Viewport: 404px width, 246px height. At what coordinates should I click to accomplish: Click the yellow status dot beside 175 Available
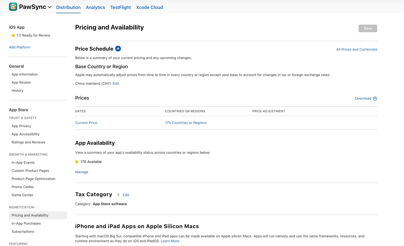[x=77, y=162]
